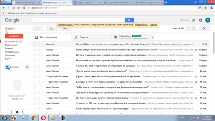
Task: Switch to the Несортированные tab
Action: tap(52, 37)
